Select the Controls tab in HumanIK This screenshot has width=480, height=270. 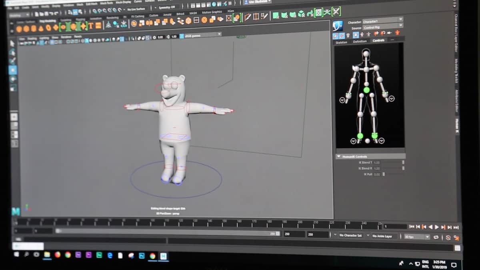[x=378, y=40]
